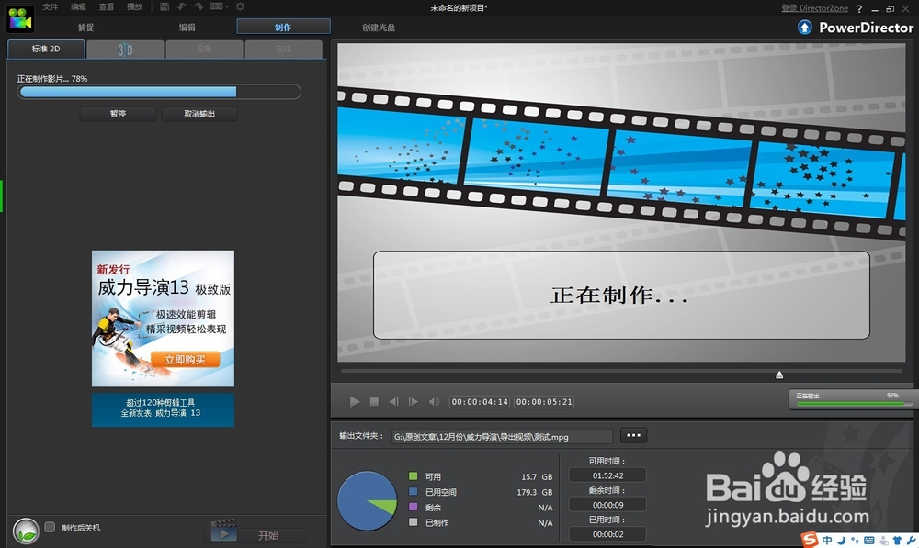Select the 3D output tab
Image resolution: width=919 pixels, height=548 pixels.
[x=125, y=50]
